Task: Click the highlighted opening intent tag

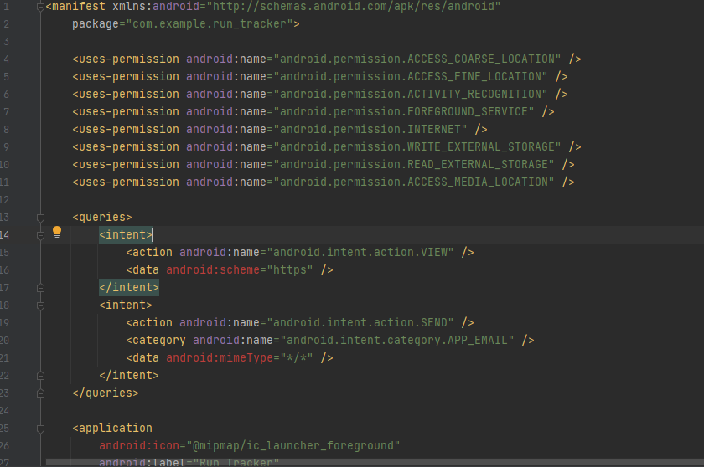Action: tap(126, 235)
